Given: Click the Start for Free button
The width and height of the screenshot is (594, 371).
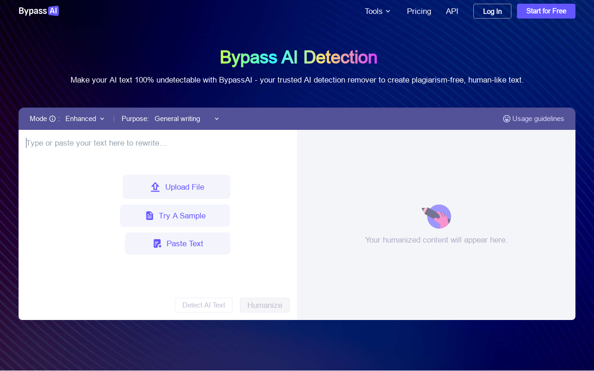Looking at the screenshot, I should (546, 11).
